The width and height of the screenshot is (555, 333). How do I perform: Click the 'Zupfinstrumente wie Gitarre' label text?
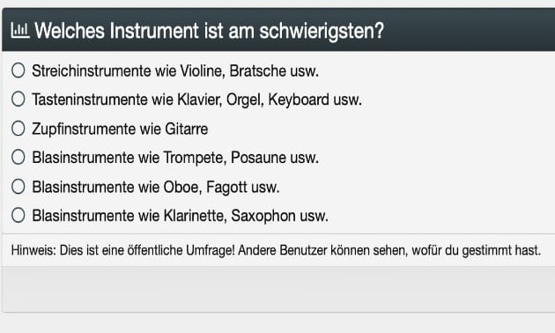tap(120, 129)
